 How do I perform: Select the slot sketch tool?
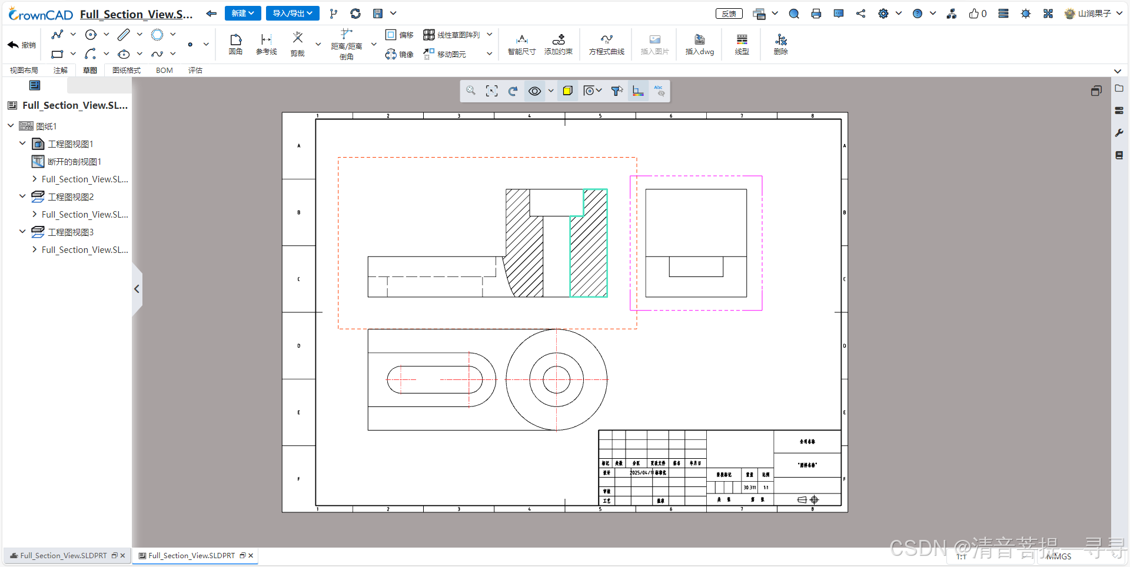(x=124, y=35)
